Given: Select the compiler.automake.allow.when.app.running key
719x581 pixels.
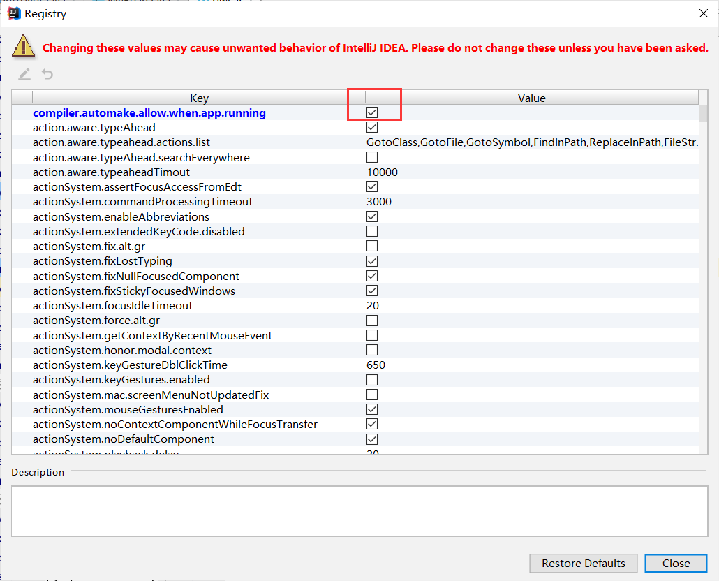Looking at the screenshot, I should (x=149, y=113).
